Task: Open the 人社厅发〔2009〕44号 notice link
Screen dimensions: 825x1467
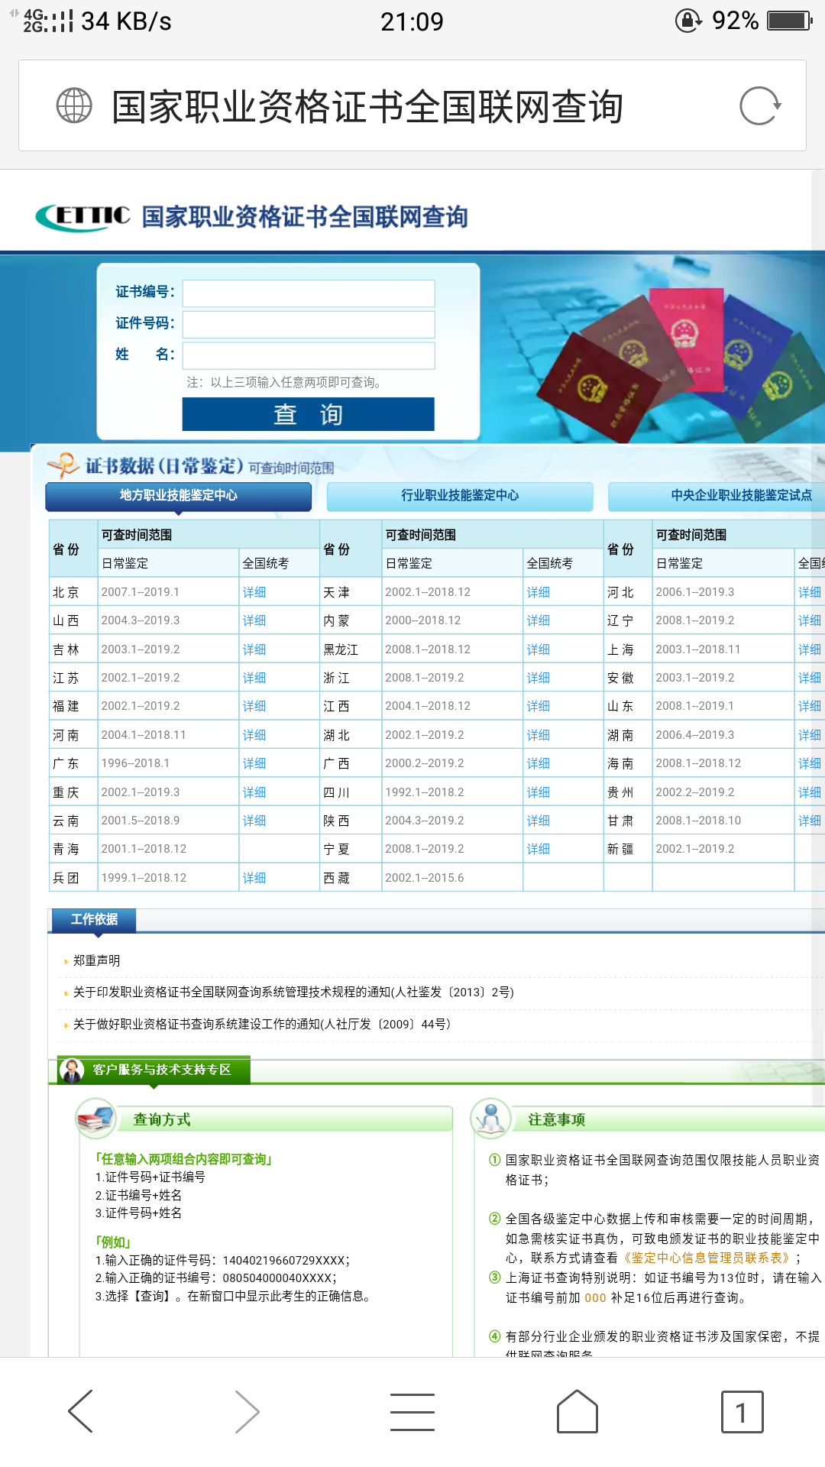Action: tap(262, 1024)
